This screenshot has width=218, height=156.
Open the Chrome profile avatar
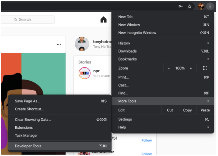201,6
